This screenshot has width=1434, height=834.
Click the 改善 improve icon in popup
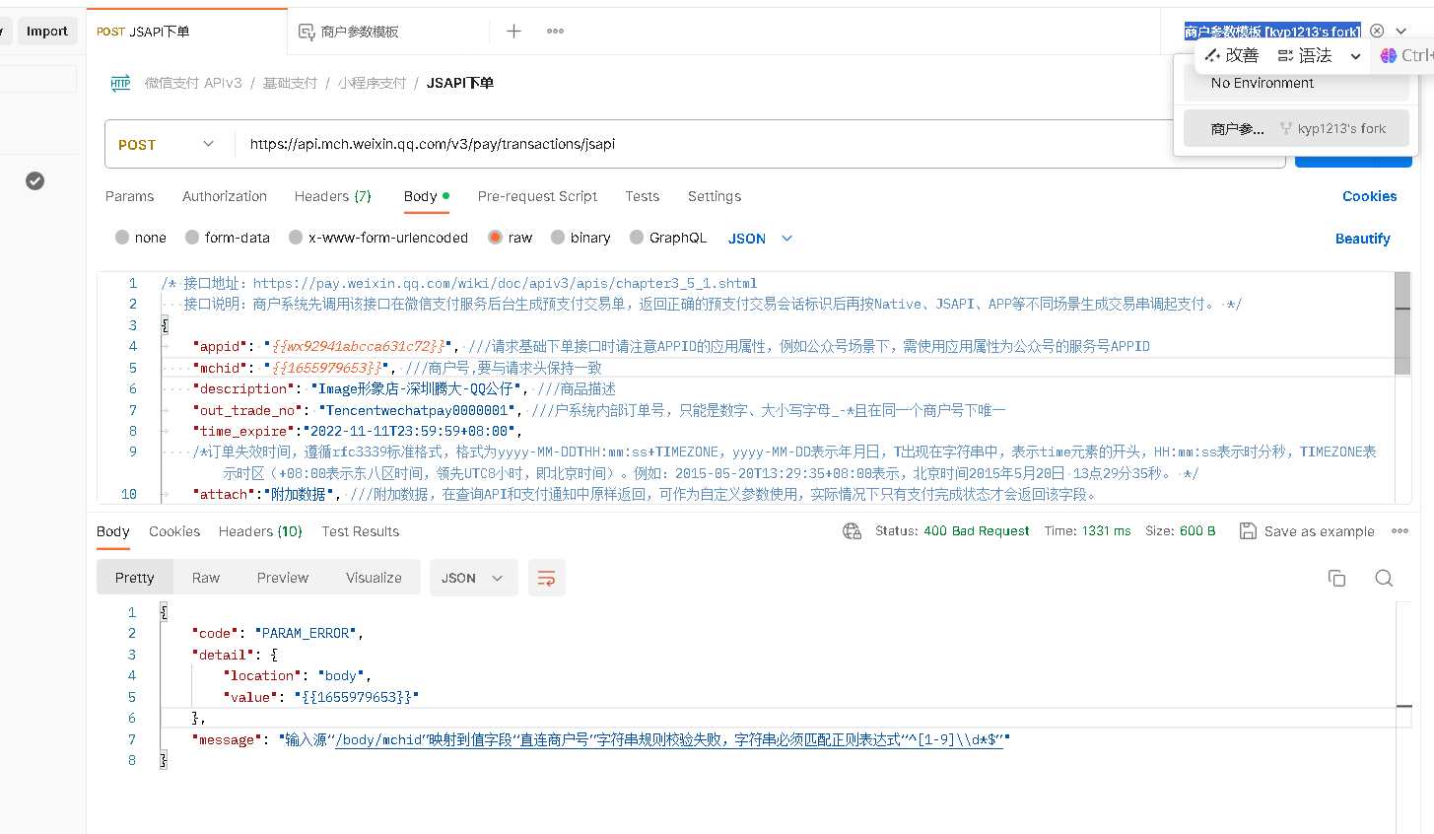point(1213,55)
